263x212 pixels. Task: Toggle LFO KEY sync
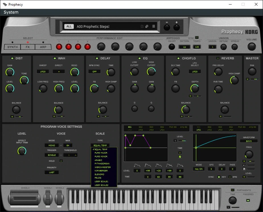click(219, 177)
